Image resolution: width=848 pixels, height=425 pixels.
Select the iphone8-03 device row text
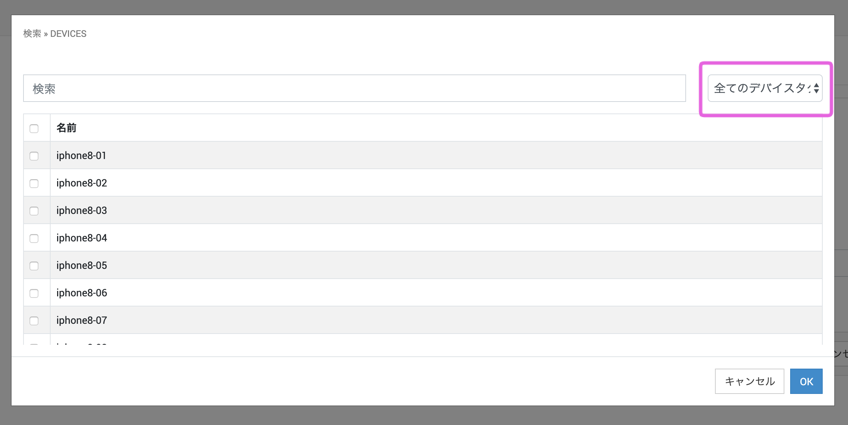pos(82,211)
